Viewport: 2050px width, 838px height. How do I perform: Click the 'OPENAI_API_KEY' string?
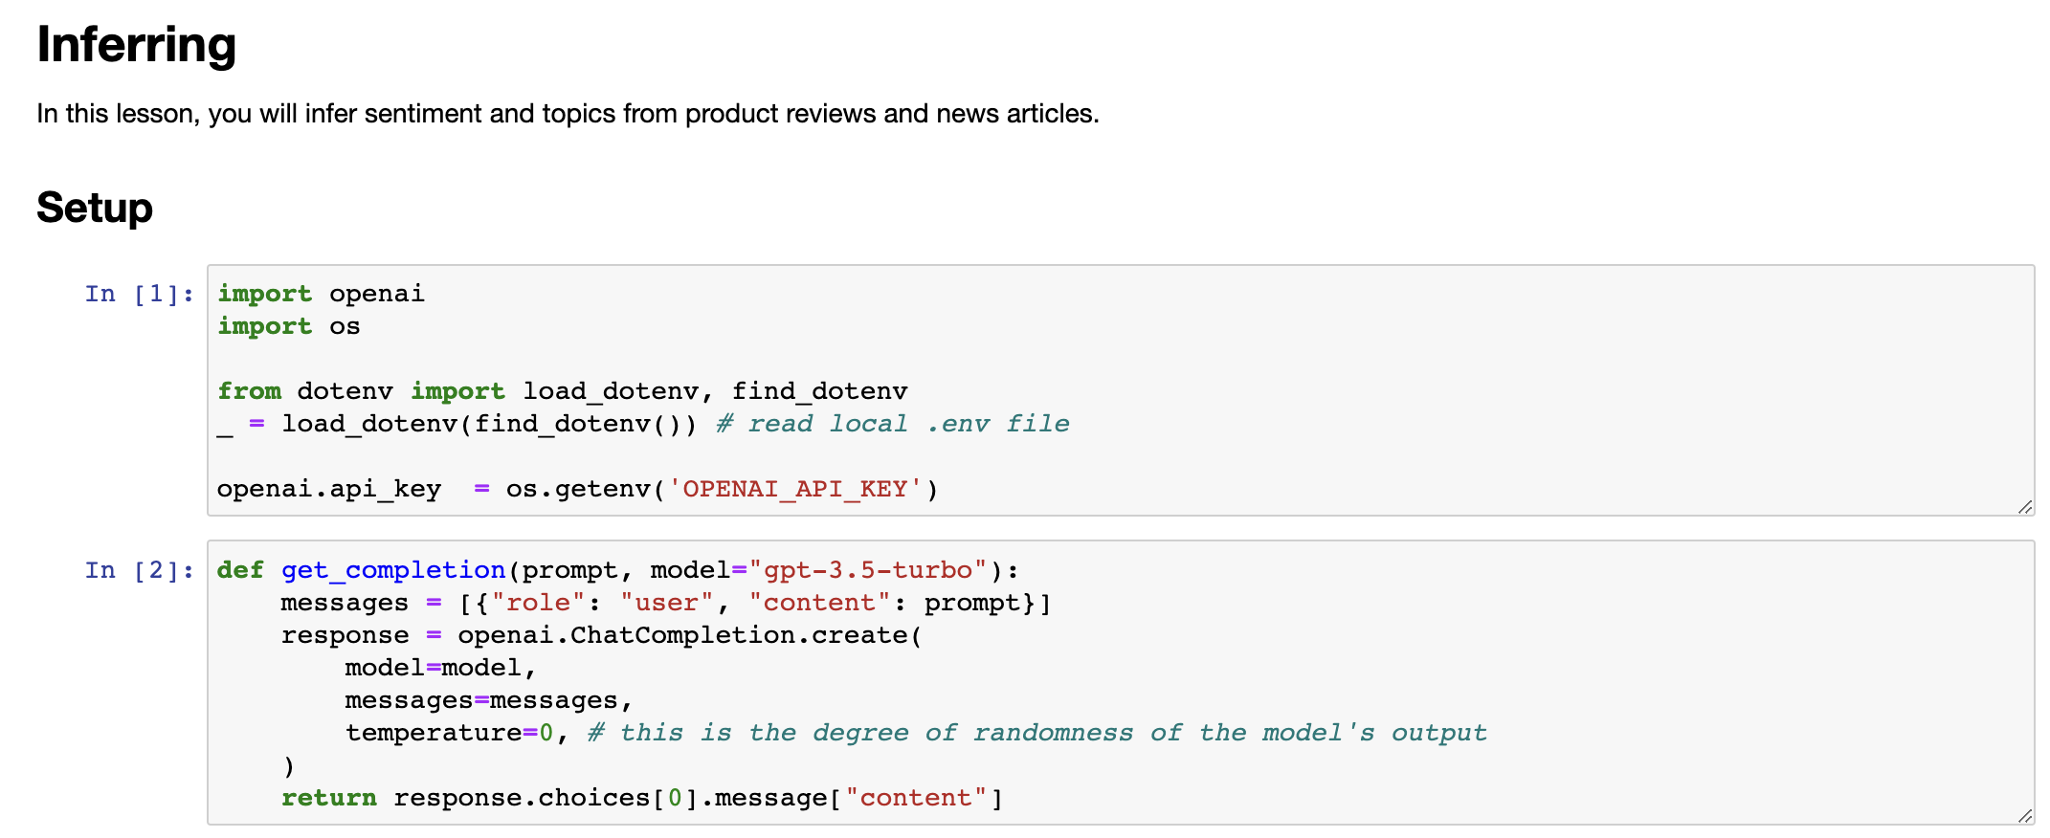point(794,489)
